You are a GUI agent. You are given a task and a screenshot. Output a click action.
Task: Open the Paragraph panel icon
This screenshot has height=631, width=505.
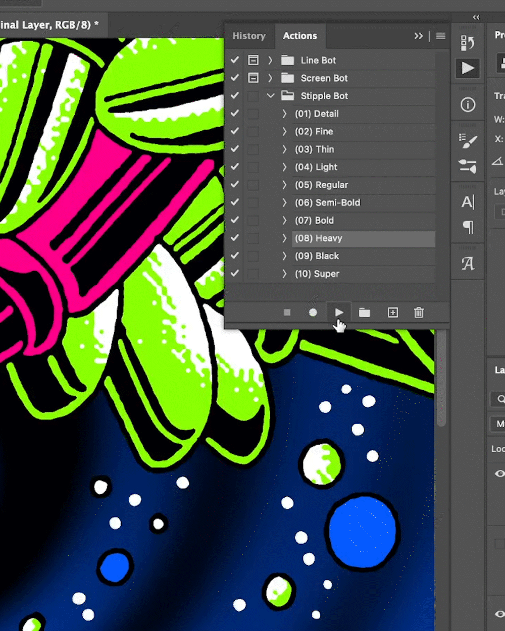click(x=468, y=227)
